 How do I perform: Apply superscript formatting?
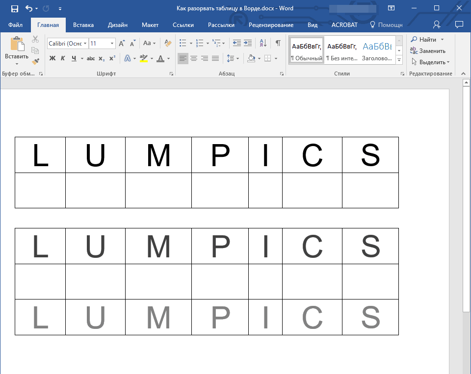[x=112, y=58]
